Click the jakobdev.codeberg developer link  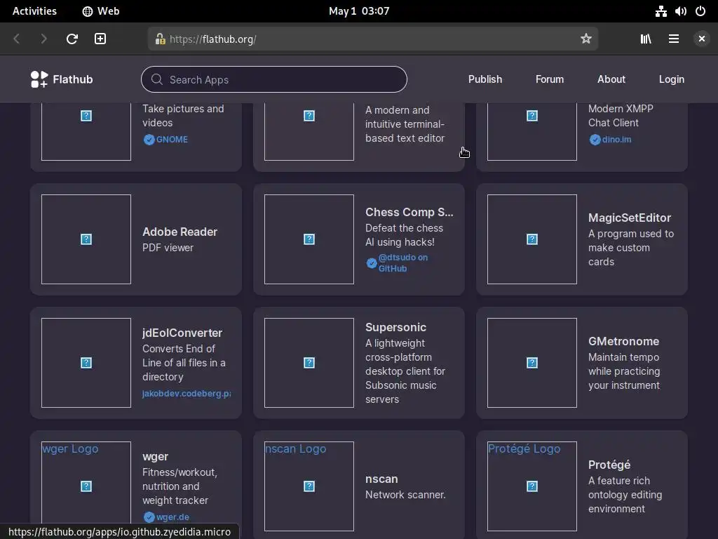187,393
